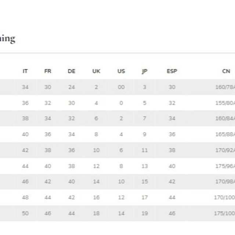The width and height of the screenshot is (235, 235).
Task: Select the US column header
Action: tap(121, 71)
